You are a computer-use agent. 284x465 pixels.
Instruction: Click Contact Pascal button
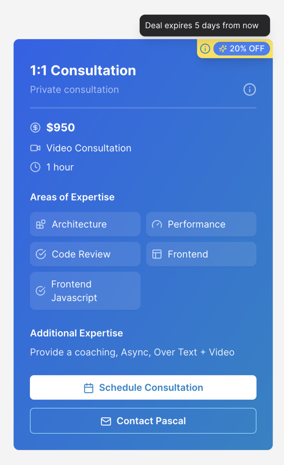point(143,421)
